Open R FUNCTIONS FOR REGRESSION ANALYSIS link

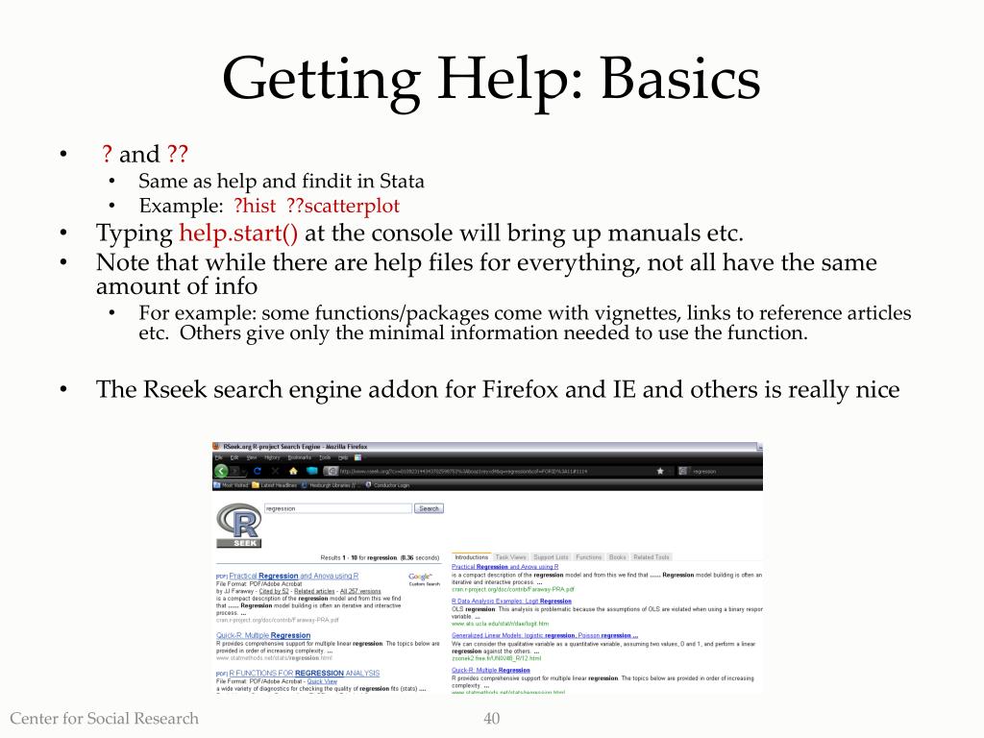click(305, 674)
